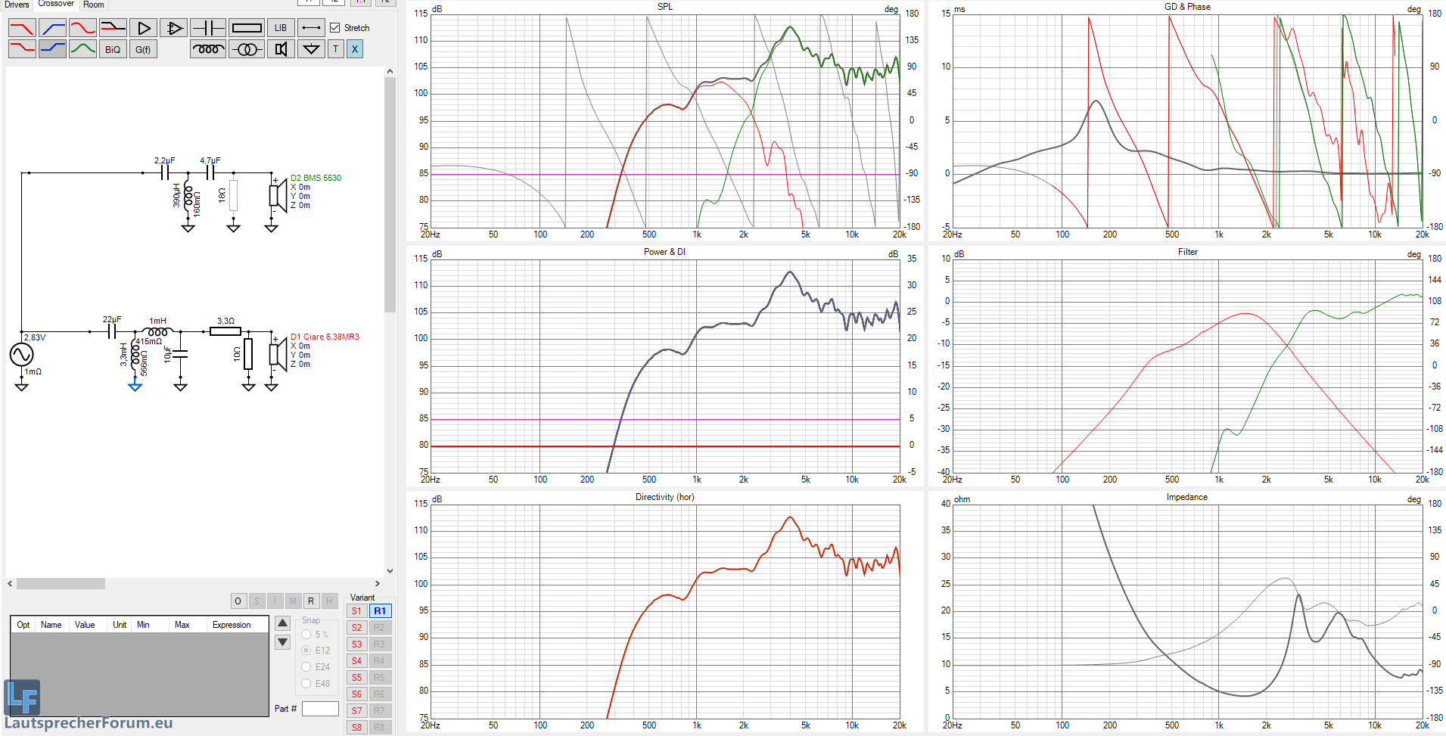The width and height of the screenshot is (1446, 736).
Task: Select the resistor component tool
Action: point(247,28)
